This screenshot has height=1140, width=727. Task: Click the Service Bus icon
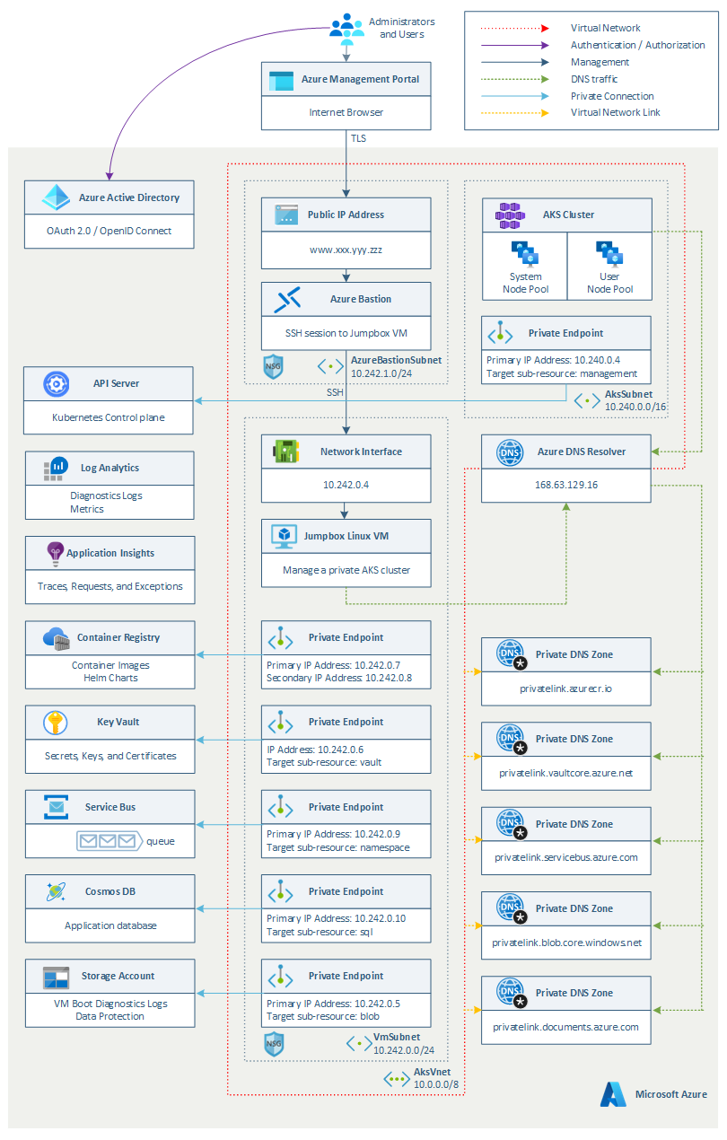pos(56,808)
